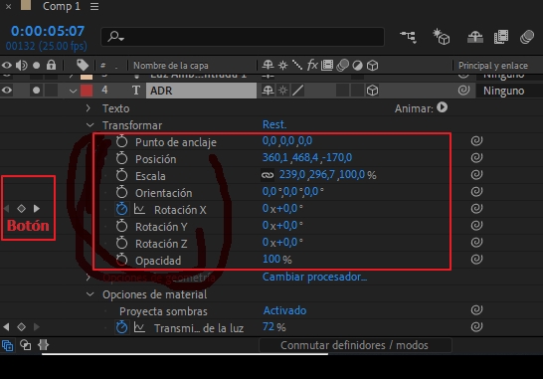Click the label tag column header

click(83, 65)
